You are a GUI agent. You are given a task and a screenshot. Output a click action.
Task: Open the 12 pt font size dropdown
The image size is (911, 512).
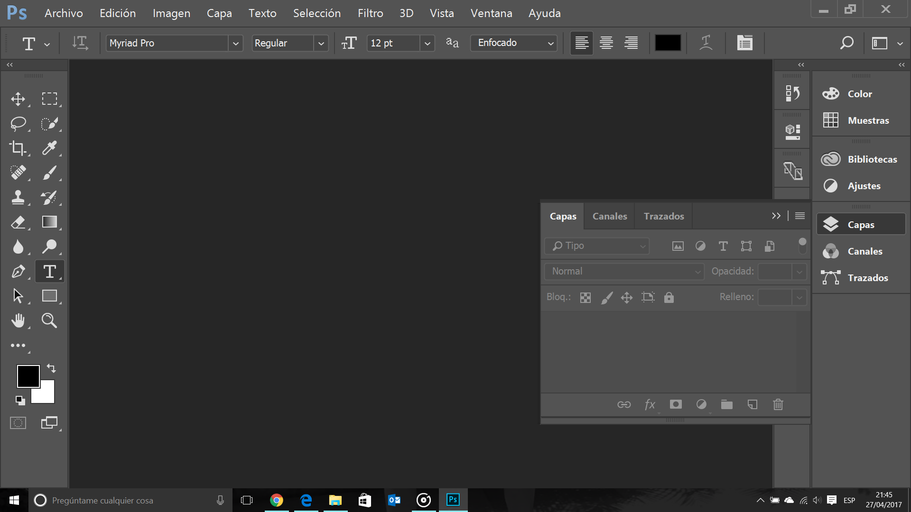[x=428, y=43]
